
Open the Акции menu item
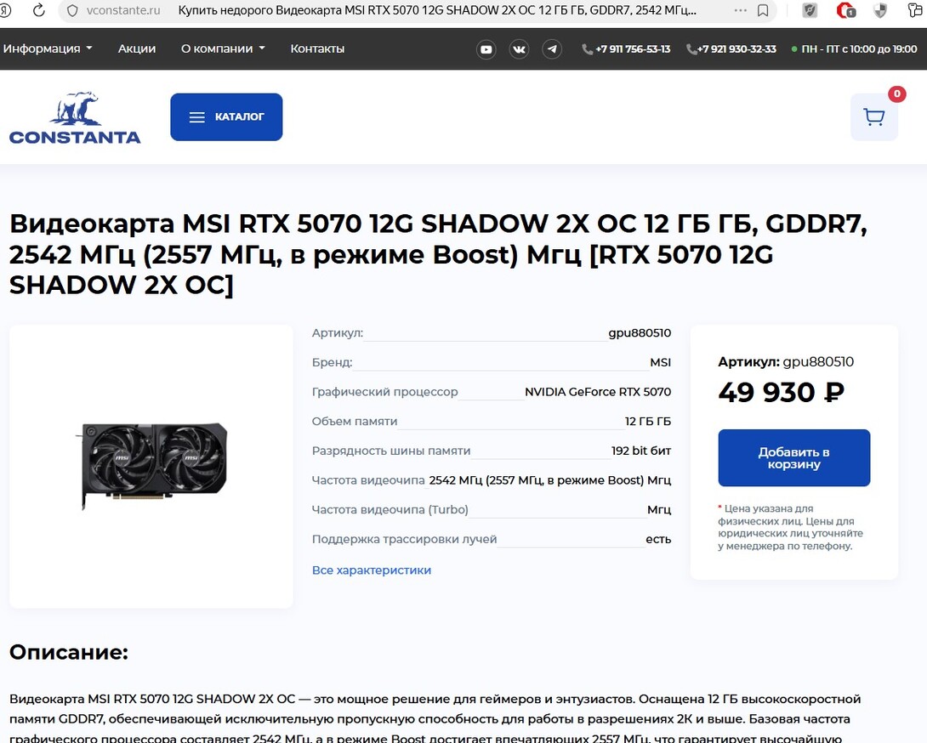(x=137, y=48)
